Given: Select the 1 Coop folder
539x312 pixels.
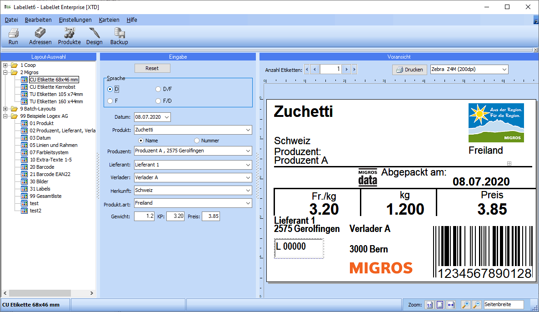Looking at the screenshot, I should (x=28, y=65).
